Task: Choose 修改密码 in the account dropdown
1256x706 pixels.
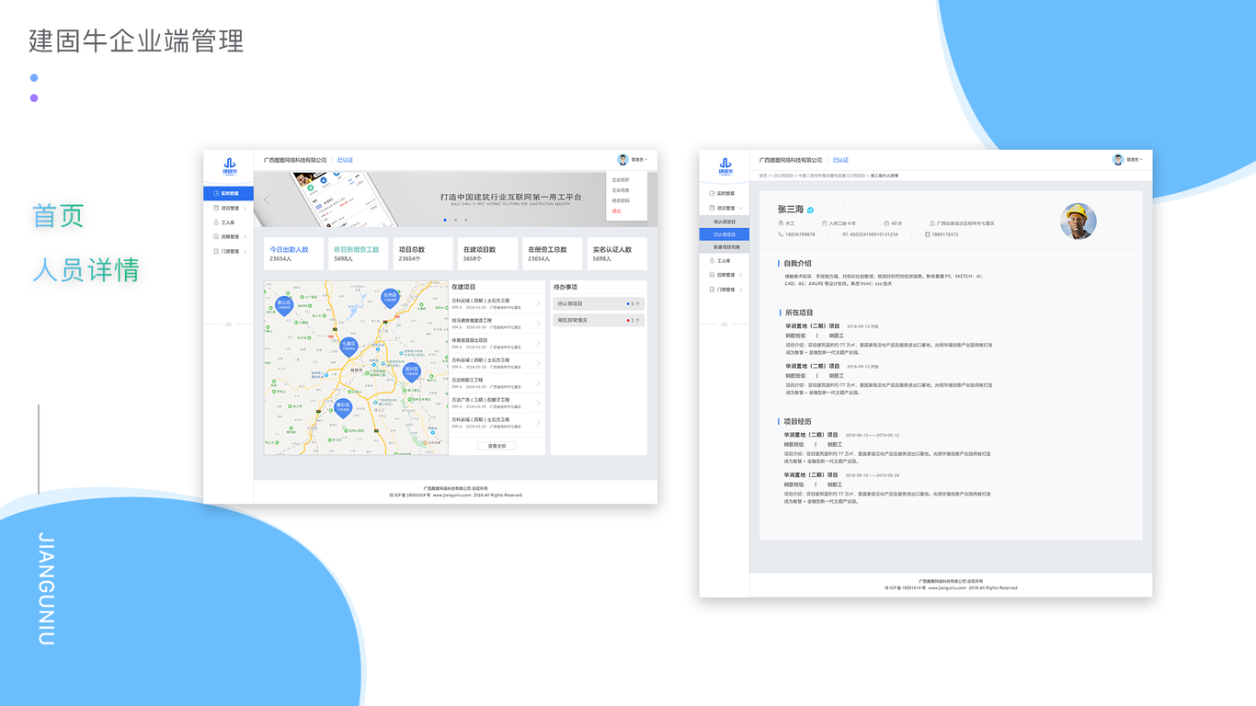Action: [x=621, y=200]
